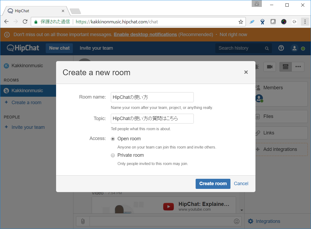Screen dimensions: 311x229
Task: Click the gray square extension icon
Action: (x=273, y=22)
